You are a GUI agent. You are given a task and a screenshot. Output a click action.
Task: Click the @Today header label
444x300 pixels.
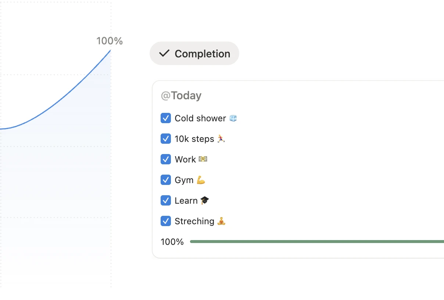click(181, 96)
